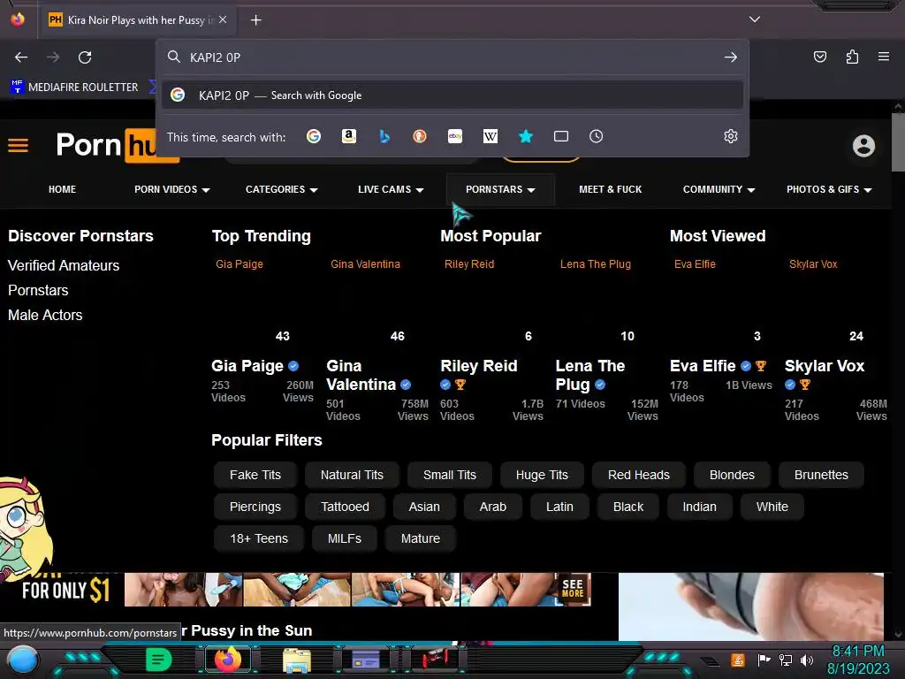This screenshot has width=905, height=679.
Task: Search in History clock icon
Action: tap(597, 136)
